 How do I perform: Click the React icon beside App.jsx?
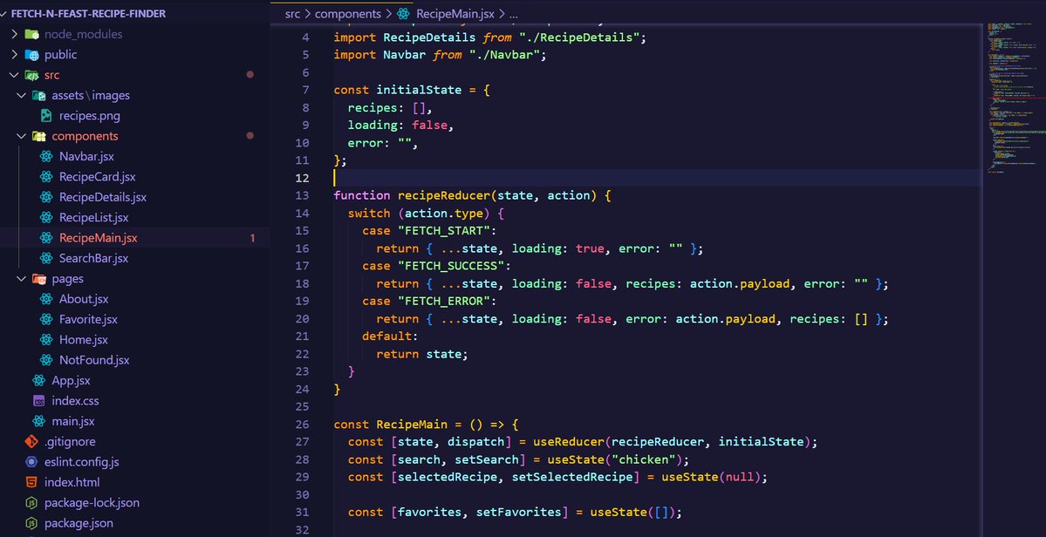[38, 380]
